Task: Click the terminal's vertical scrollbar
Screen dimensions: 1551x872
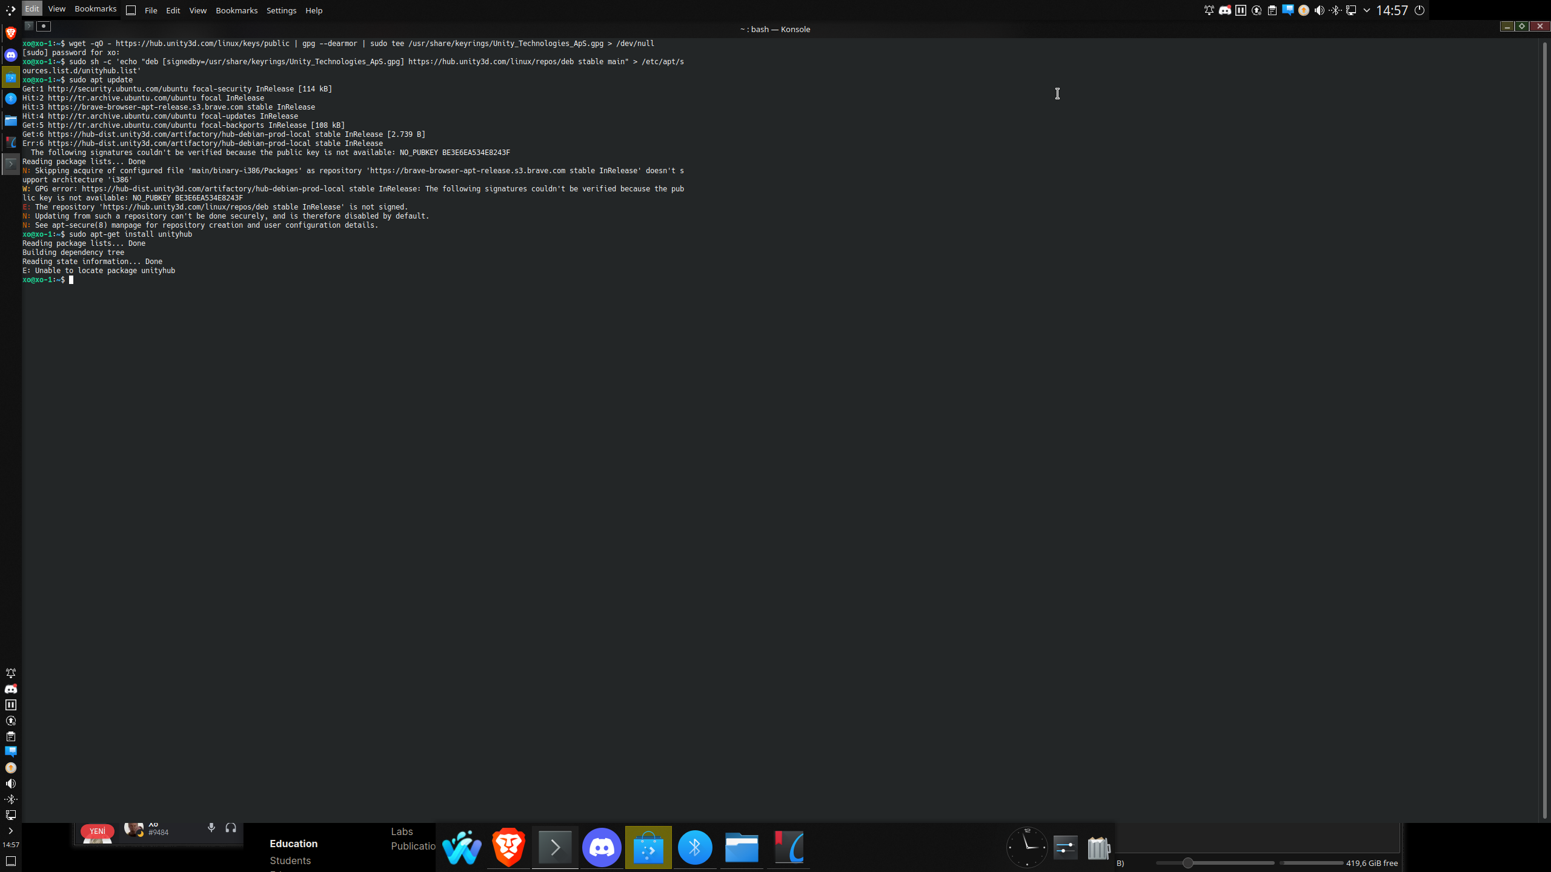Action: 1544,424
